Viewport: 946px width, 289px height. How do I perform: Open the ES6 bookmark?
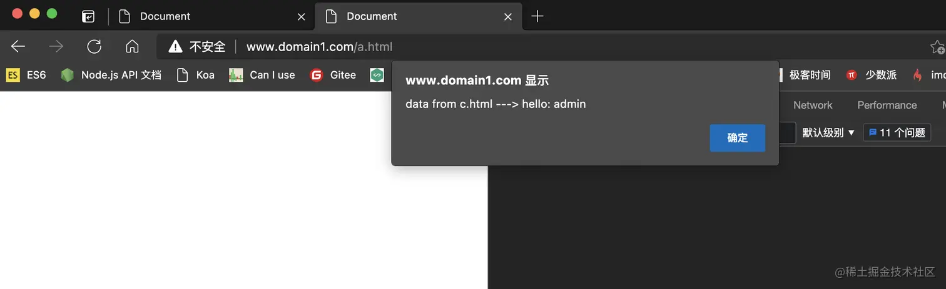coord(26,75)
